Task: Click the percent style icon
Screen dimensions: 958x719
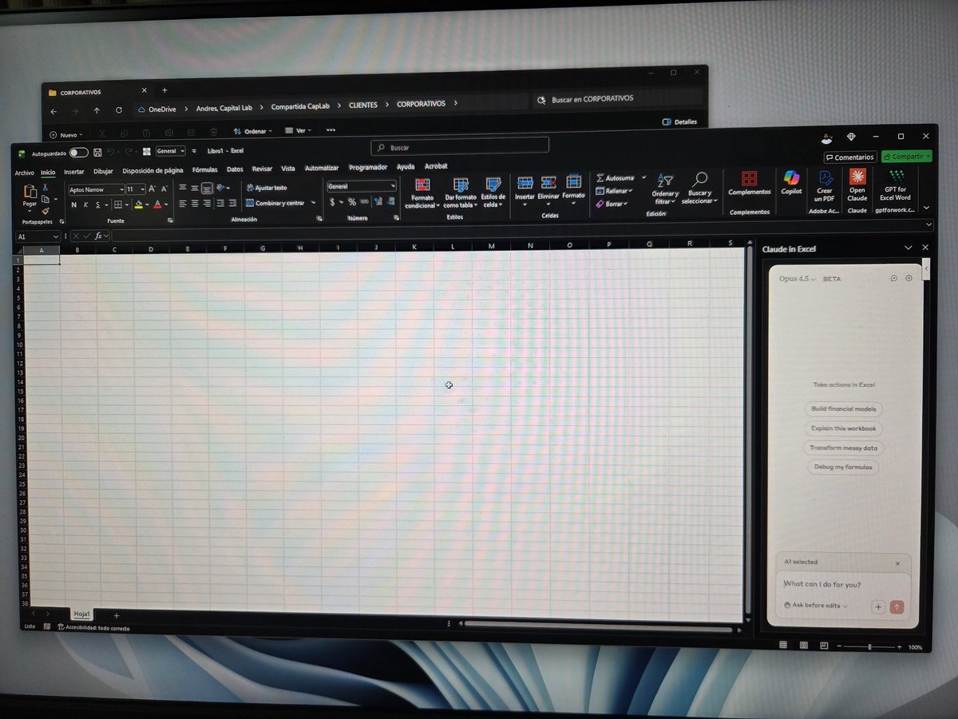Action: [x=351, y=202]
